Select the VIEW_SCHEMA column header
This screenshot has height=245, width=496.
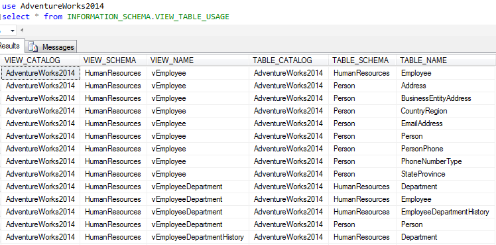pyautogui.click(x=113, y=60)
